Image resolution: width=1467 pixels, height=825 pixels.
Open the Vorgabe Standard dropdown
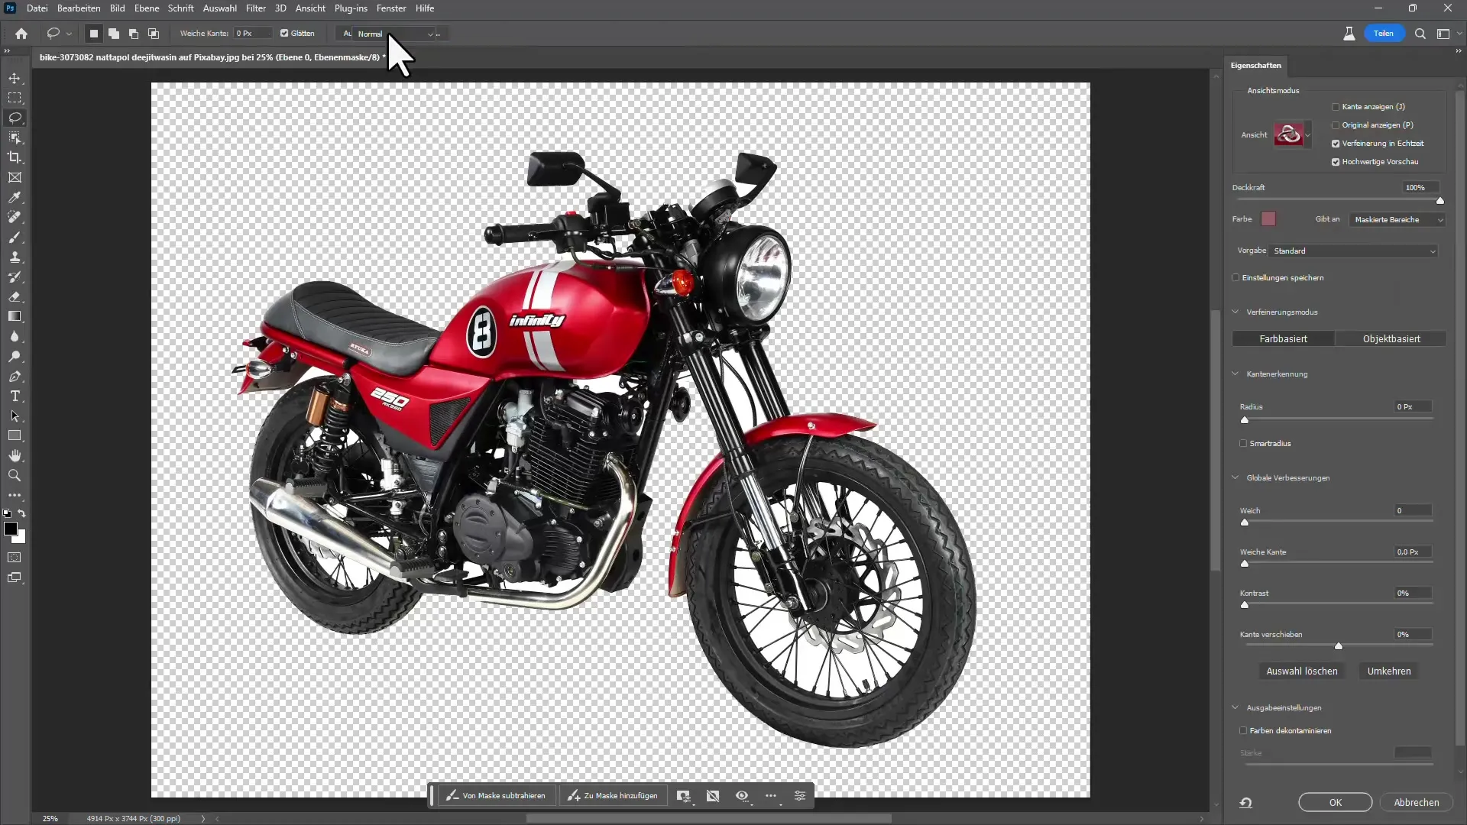coord(1353,251)
